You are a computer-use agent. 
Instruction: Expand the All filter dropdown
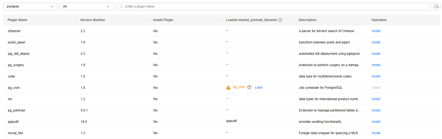(86, 6)
